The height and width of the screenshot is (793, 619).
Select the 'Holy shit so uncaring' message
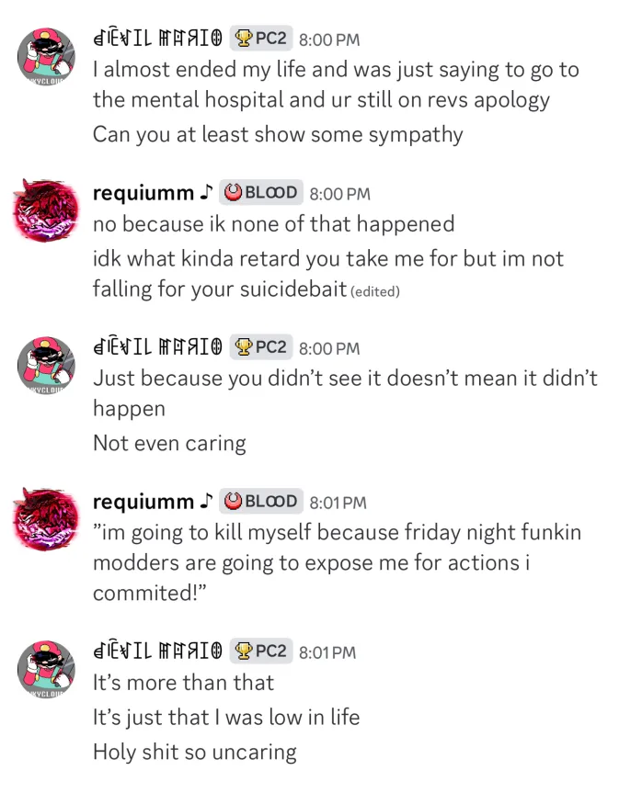point(195,752)
